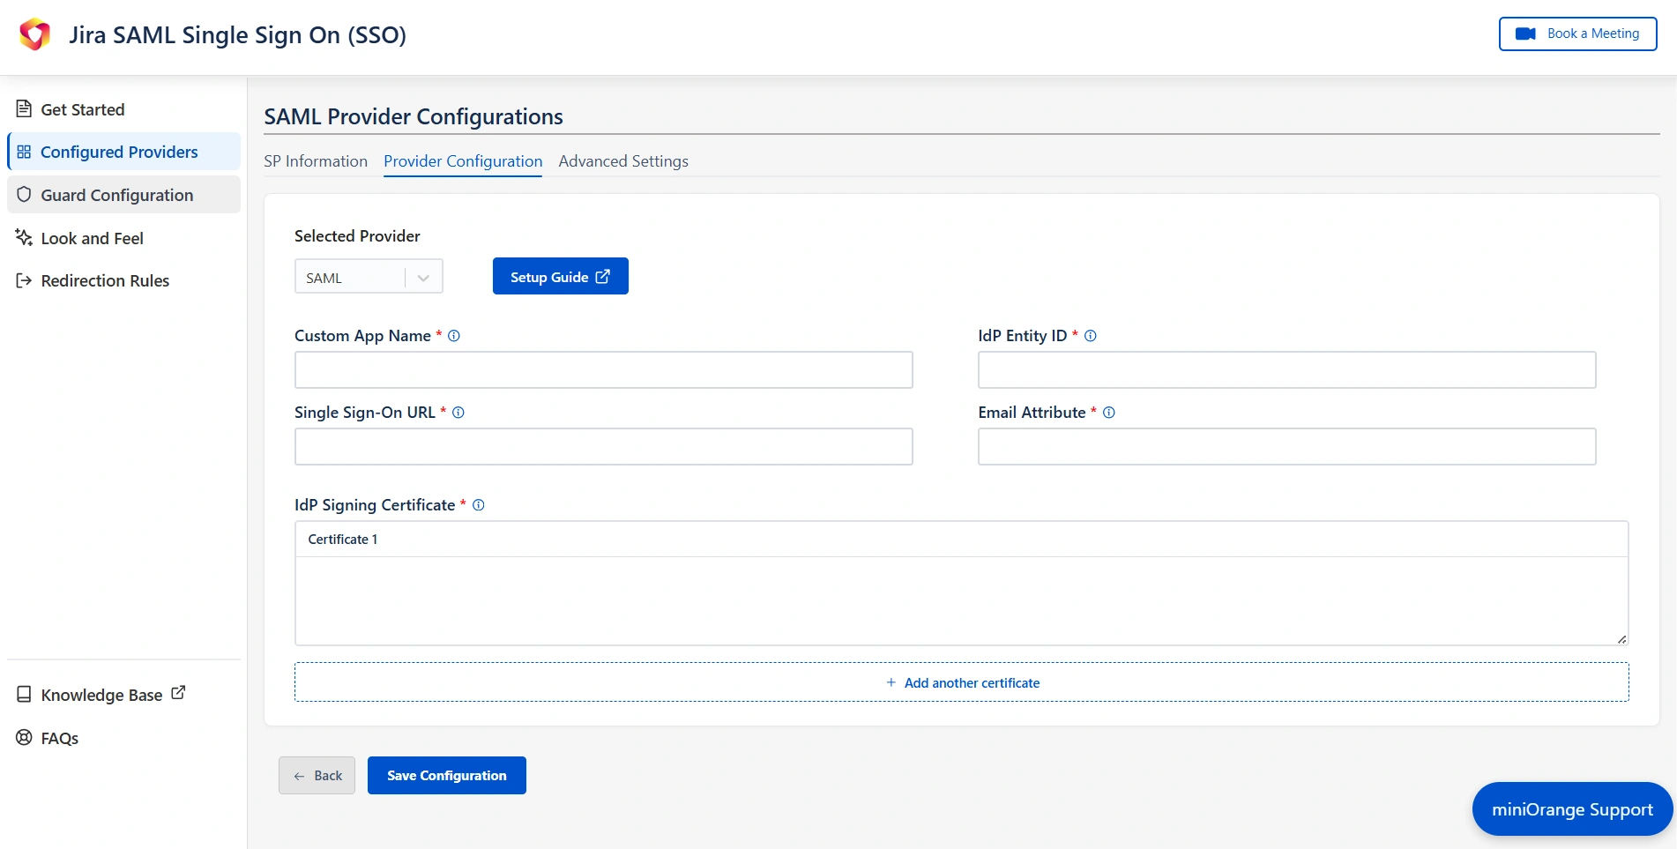Switch to the SP Information tab
1677x849 pixels.
click(x=316, y=161)
